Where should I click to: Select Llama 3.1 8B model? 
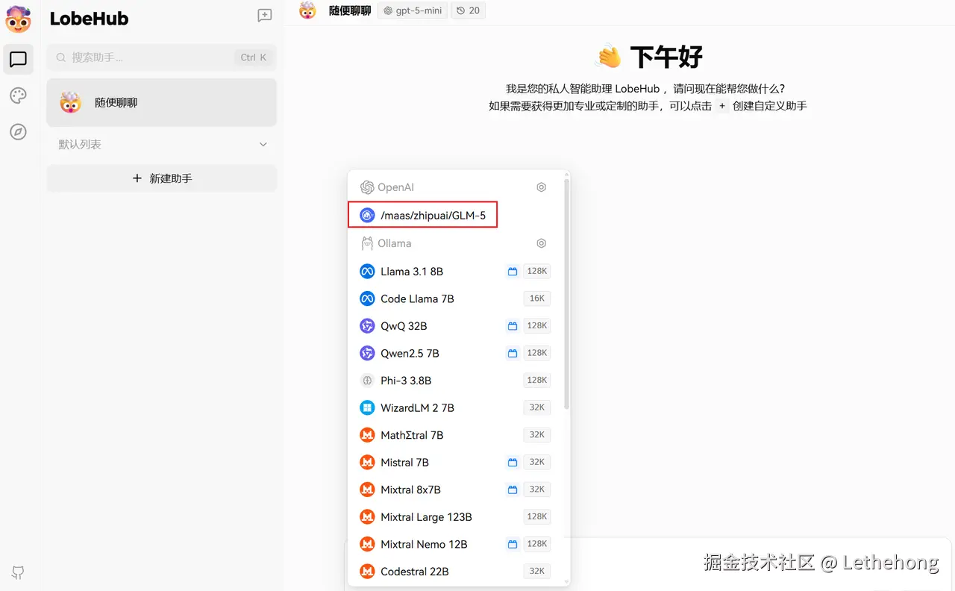click(x=455, y=272)
